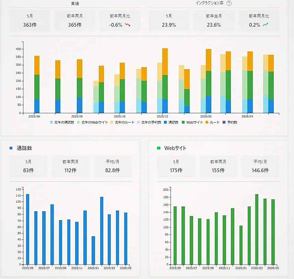
Task: Click the 23.6% value under 前年当月
Action: [214, 25]
